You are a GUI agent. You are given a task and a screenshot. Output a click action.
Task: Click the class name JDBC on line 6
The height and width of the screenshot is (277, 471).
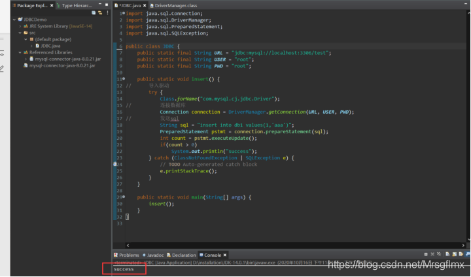pos(169,46)
